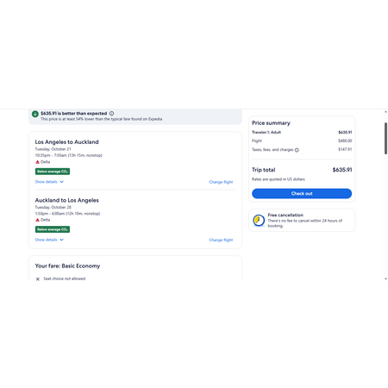Click the page's vertical scrollbar thumb
Viewport: 388px width, 388px height.
pyautogui.click(x=385, y=138)
